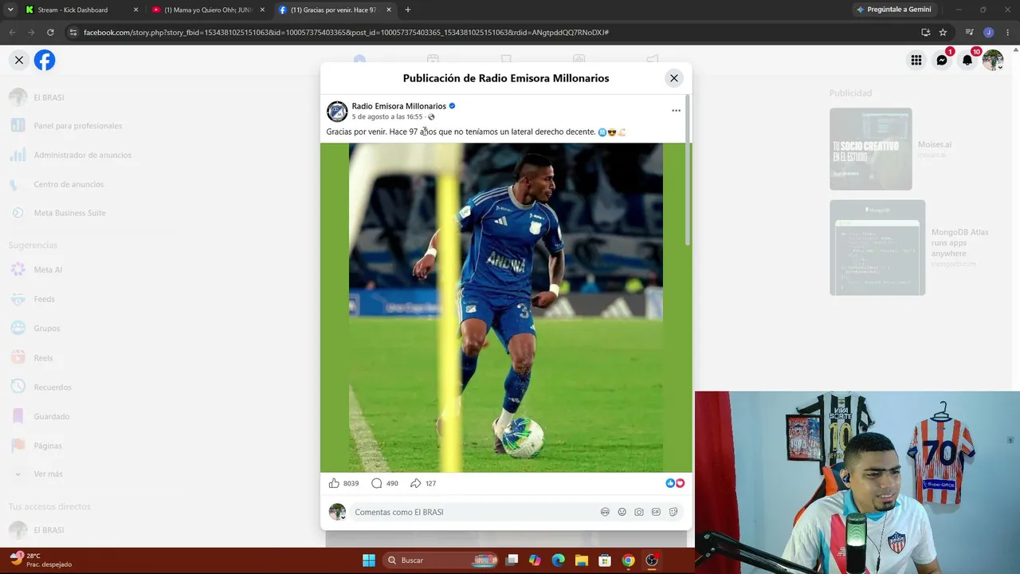Open Panel para profesionales

pyautogui.click(x=77, y=126)
